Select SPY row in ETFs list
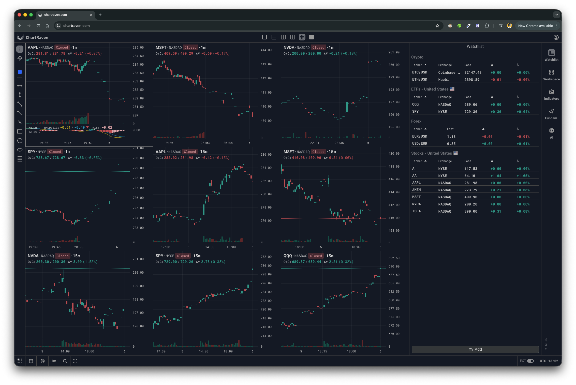 pyautogui.click(x=475, y=112)
